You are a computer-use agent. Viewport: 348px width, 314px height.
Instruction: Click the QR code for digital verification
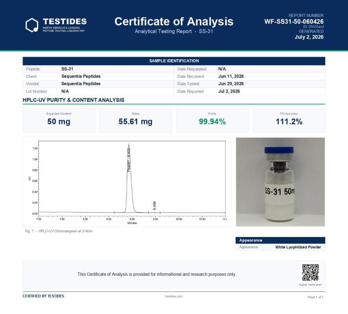click(x=310, y=272)
